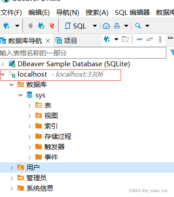
Task: Click the Reconnect plug icon with green arrows
Action: pyautogui.click(x=41, y=26)
